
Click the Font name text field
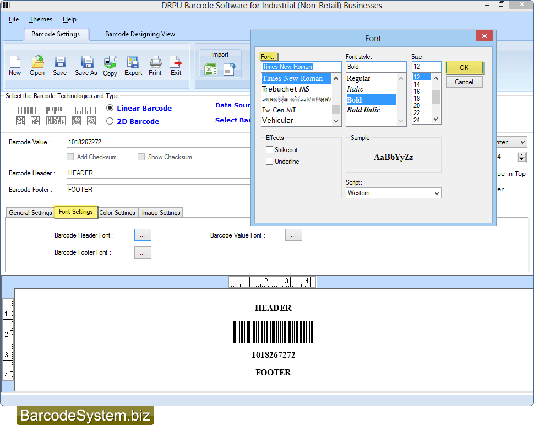click(x=301, y=67)
